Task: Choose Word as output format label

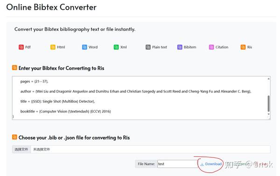Action: coord(93,47)
